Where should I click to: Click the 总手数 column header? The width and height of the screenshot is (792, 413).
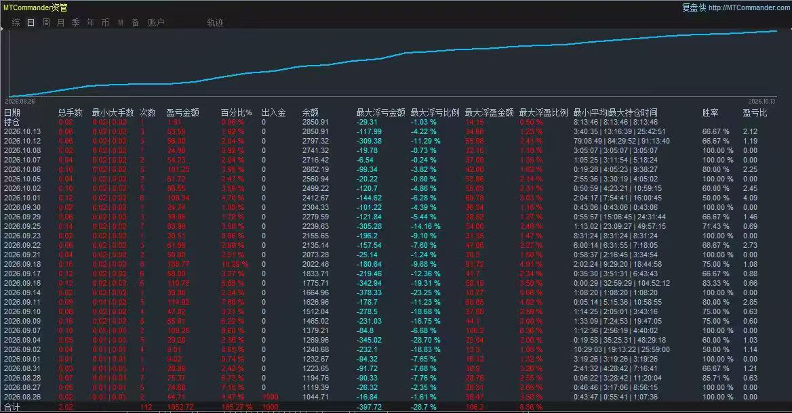click(x=71, y=112)
